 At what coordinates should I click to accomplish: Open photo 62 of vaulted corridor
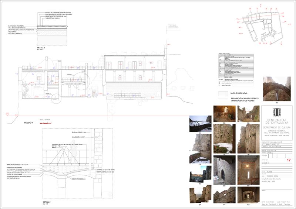pos(248,194)
